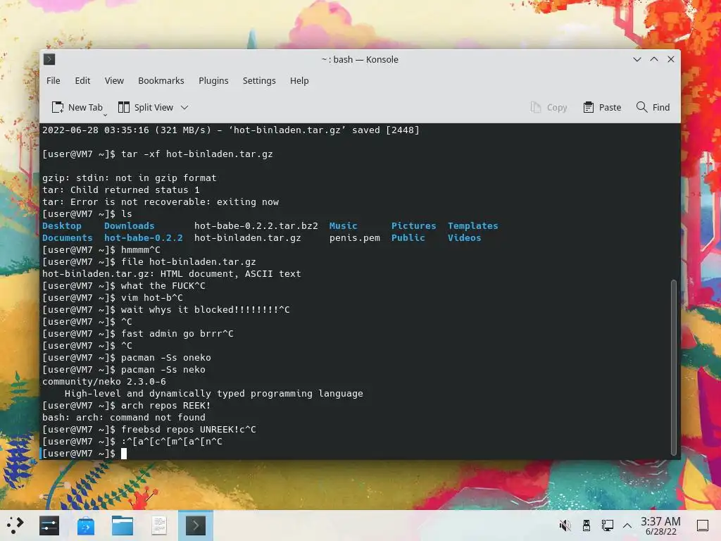Image resolution: width=721 pixels, height=541 pixels.
Task: Open the Bookmarks menu
Action: [x=161, y=80]
